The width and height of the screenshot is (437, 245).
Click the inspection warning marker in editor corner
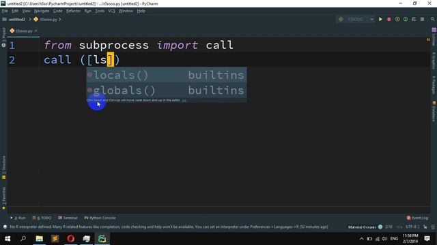pyautogui.click(x=428, y=39)
